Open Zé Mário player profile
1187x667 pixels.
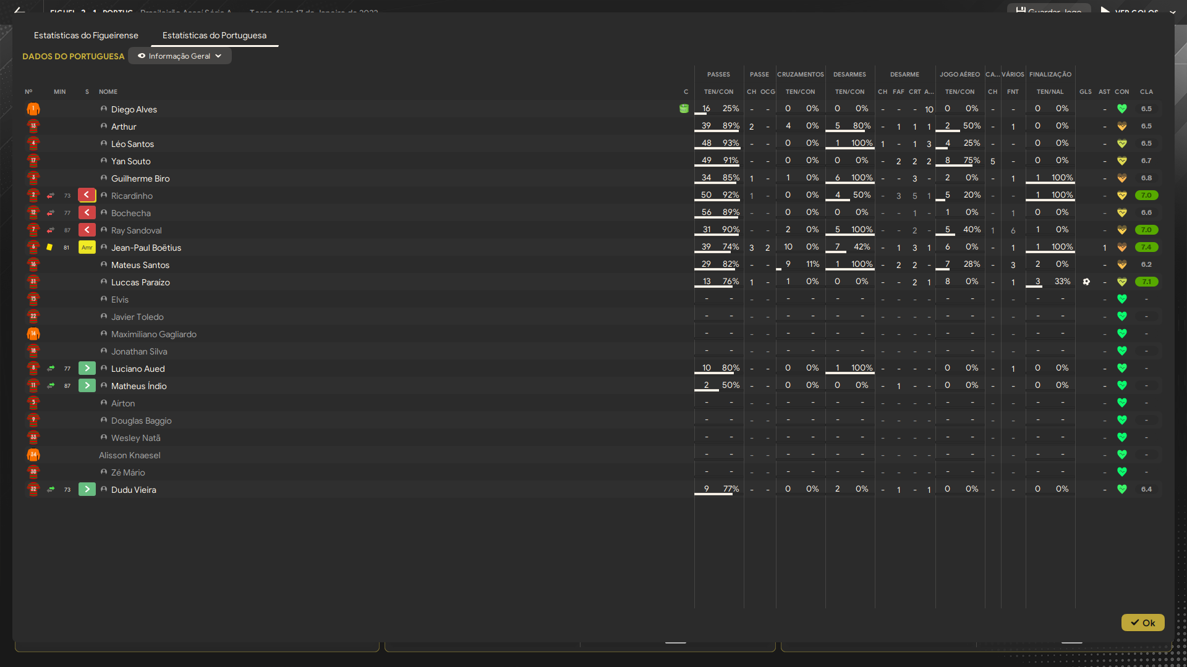pyautogui.click(x=128, y=472)
